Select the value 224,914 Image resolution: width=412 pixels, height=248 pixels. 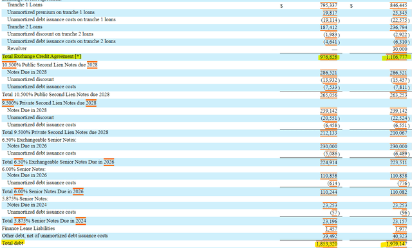328,162
